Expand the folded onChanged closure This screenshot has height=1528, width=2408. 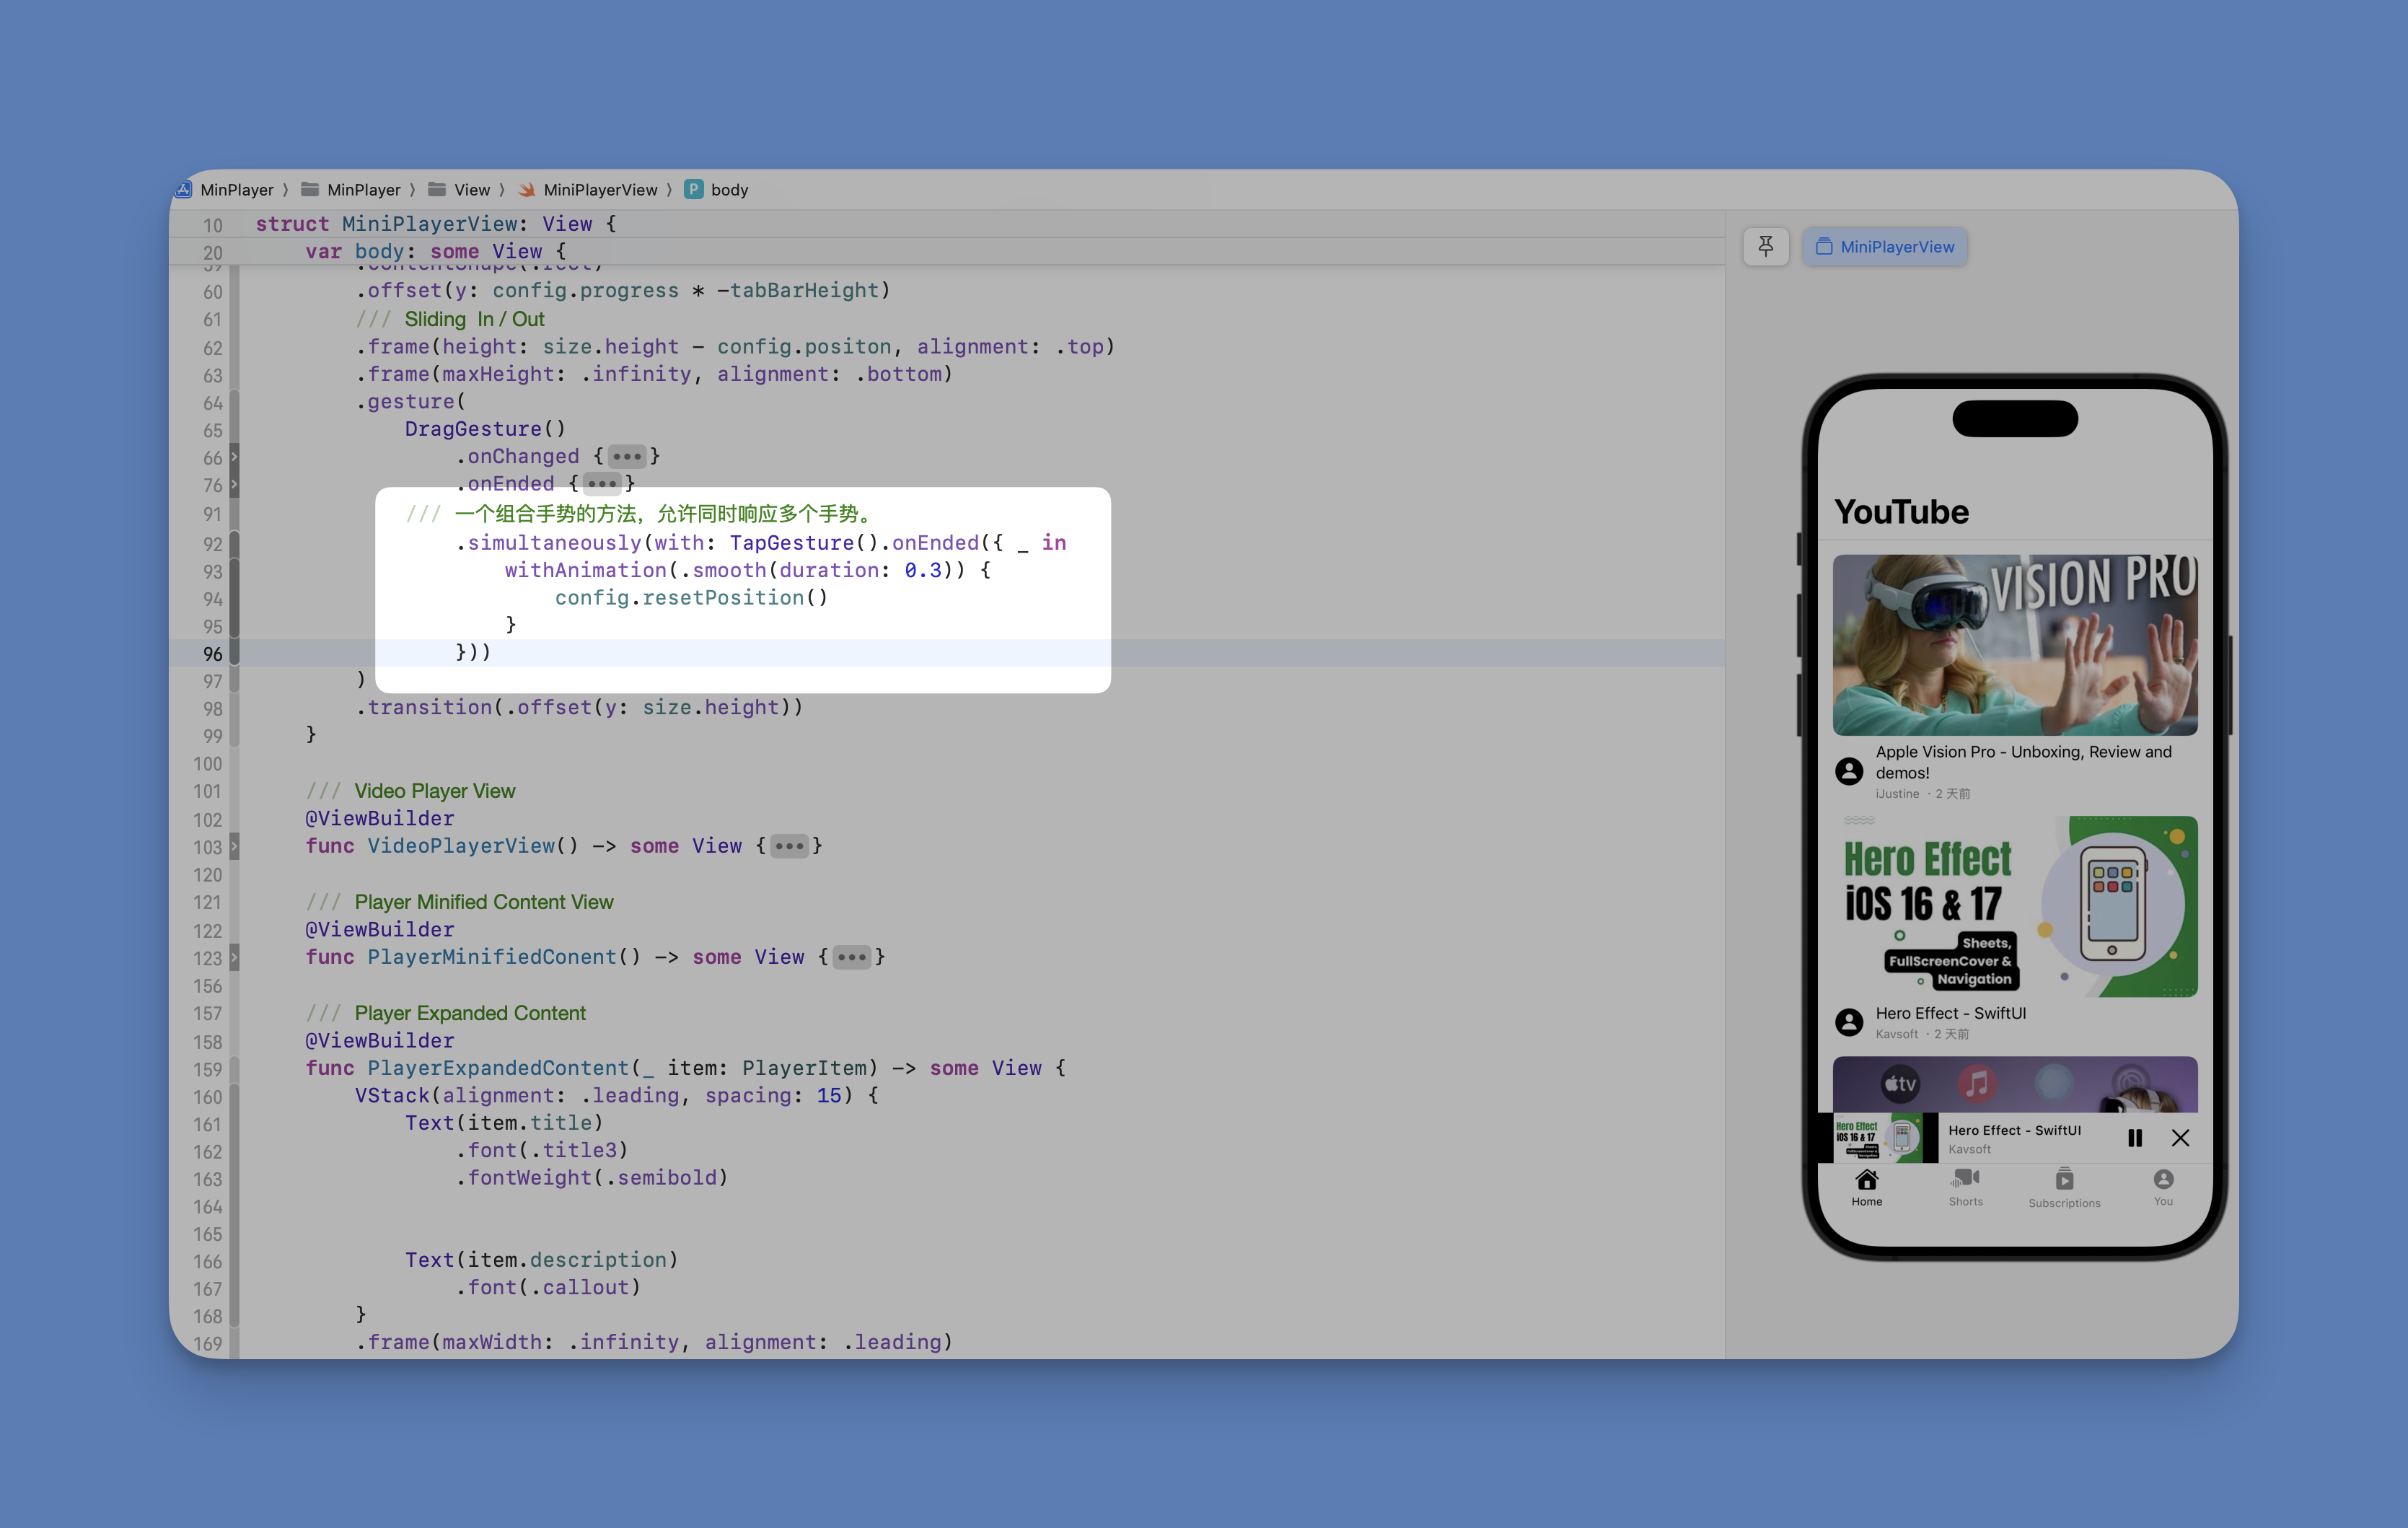point(627,457)
